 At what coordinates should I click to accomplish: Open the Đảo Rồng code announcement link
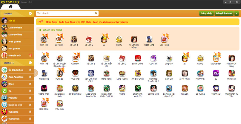coord(90,22)
